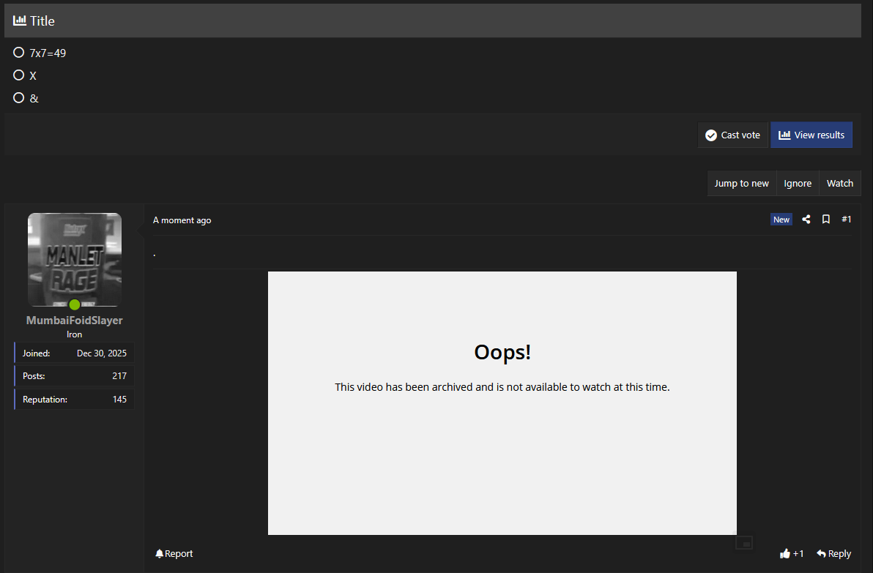Screen dimensions: 873x573
Task: Click the poll chart icon beside Title
Action: (x=20, y=20)
